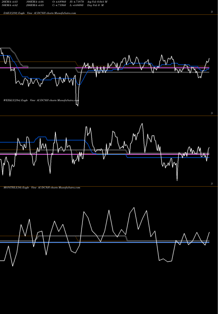Click the Avg Vol reading
The width and height of the screenshot is (218, 314).
pos(97,2)
